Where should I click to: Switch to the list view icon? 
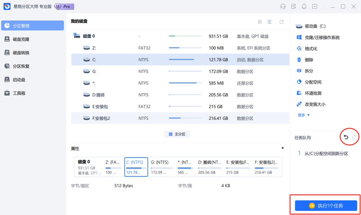[x=269, y=22]
